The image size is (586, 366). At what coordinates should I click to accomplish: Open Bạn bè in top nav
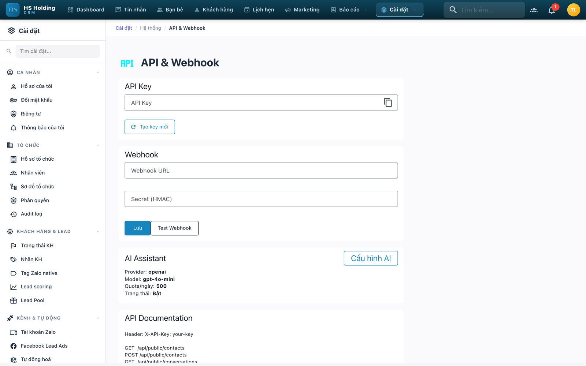(170, 10)
